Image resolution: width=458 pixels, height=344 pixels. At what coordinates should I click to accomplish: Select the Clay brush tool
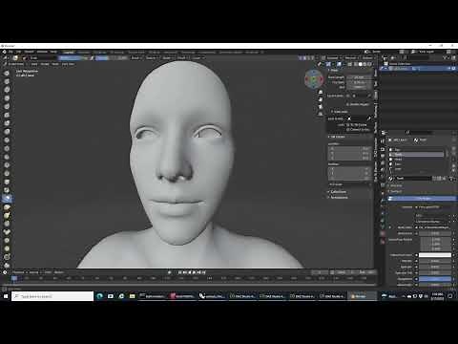pos(7,90)
